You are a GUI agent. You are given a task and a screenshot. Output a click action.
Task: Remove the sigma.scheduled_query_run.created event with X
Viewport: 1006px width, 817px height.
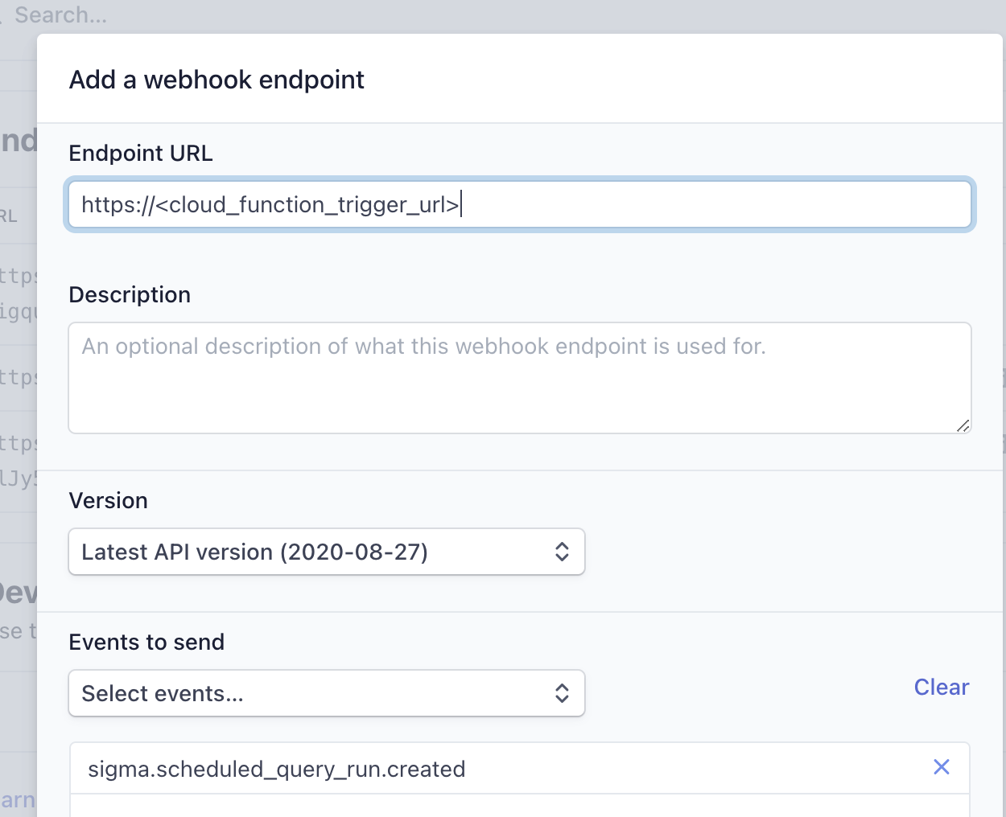click(x=941, y=767)
